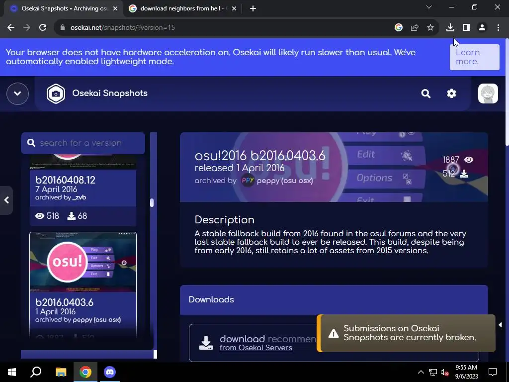This screenshot has width=509, height=382.
Task: Open Chrome downloads panel
Action: (x=450, y=28)
